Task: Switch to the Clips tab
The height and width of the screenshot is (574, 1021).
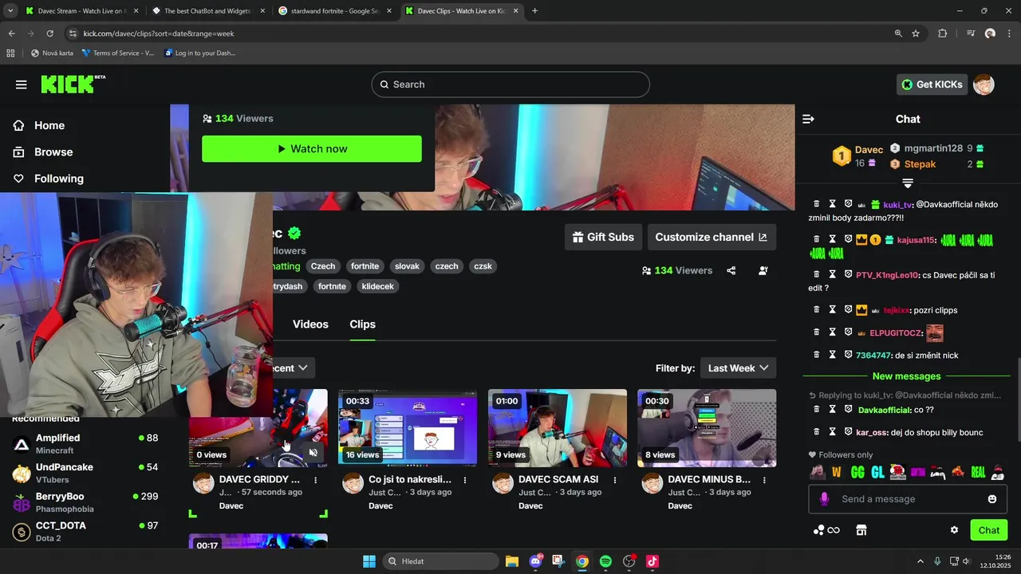Action: pos(362,324)
